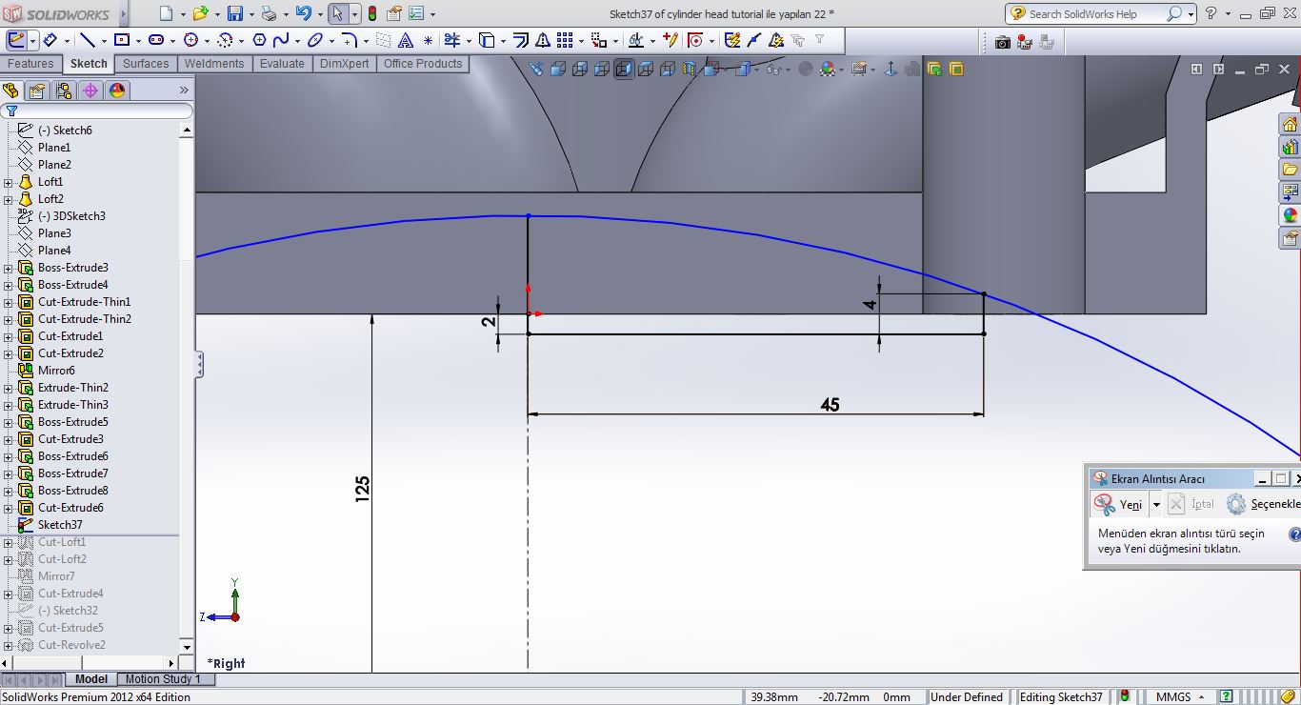Open the Rectangle tool dropdown arrow

pos(138,41)
